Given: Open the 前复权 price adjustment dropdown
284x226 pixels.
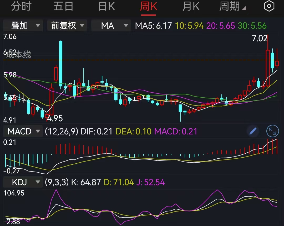Looking at the screenshot, I should [67, 26].
